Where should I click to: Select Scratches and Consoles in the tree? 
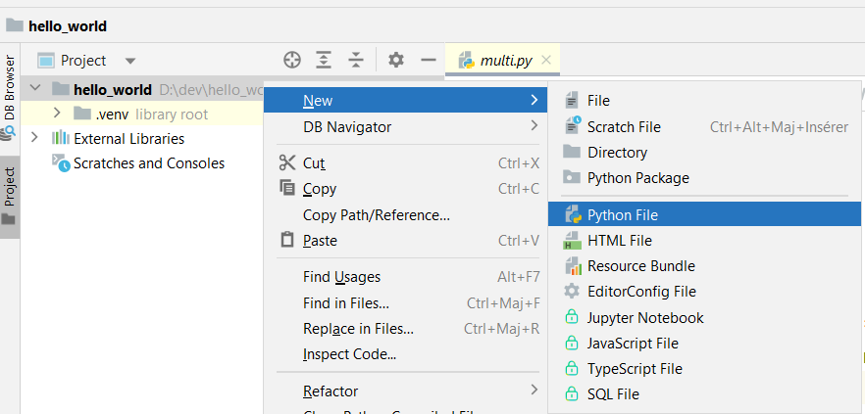point(148,163)
